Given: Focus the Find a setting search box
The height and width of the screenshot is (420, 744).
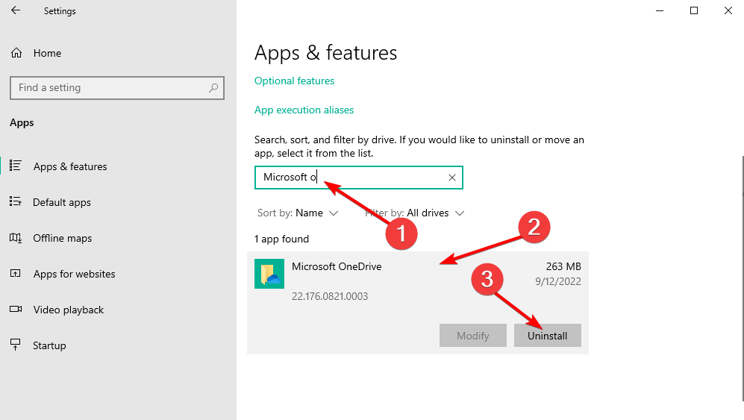Looking at the screenshot, I should click(x=116, y=88).
